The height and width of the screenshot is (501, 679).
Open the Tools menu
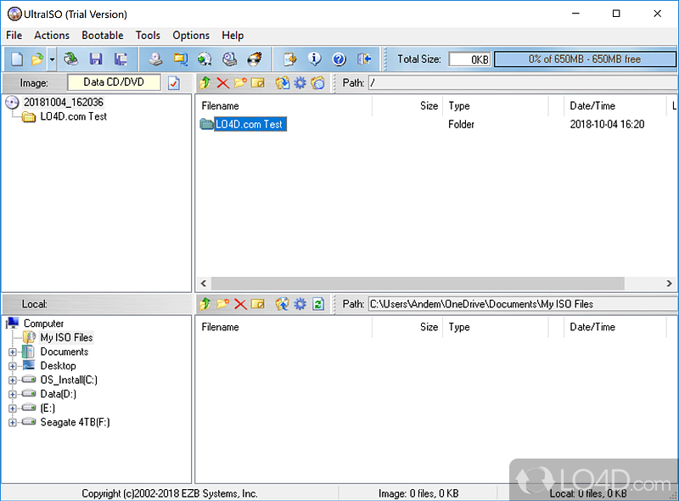pos(148,35)
